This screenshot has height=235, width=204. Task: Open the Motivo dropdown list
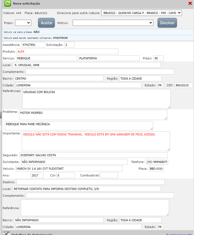click(113, 23)
